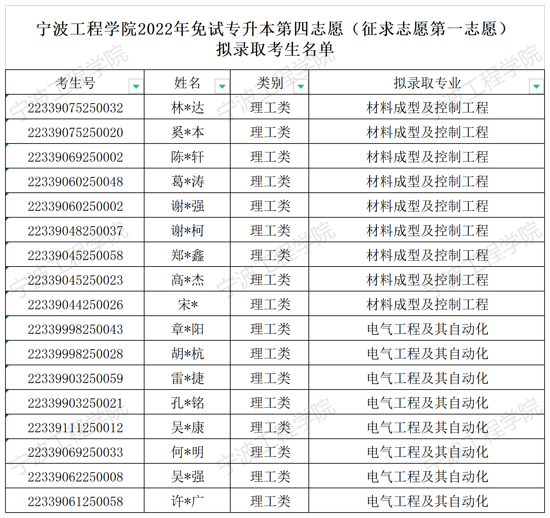
Task: Click the name cell 奚*本
Action: 187,132
